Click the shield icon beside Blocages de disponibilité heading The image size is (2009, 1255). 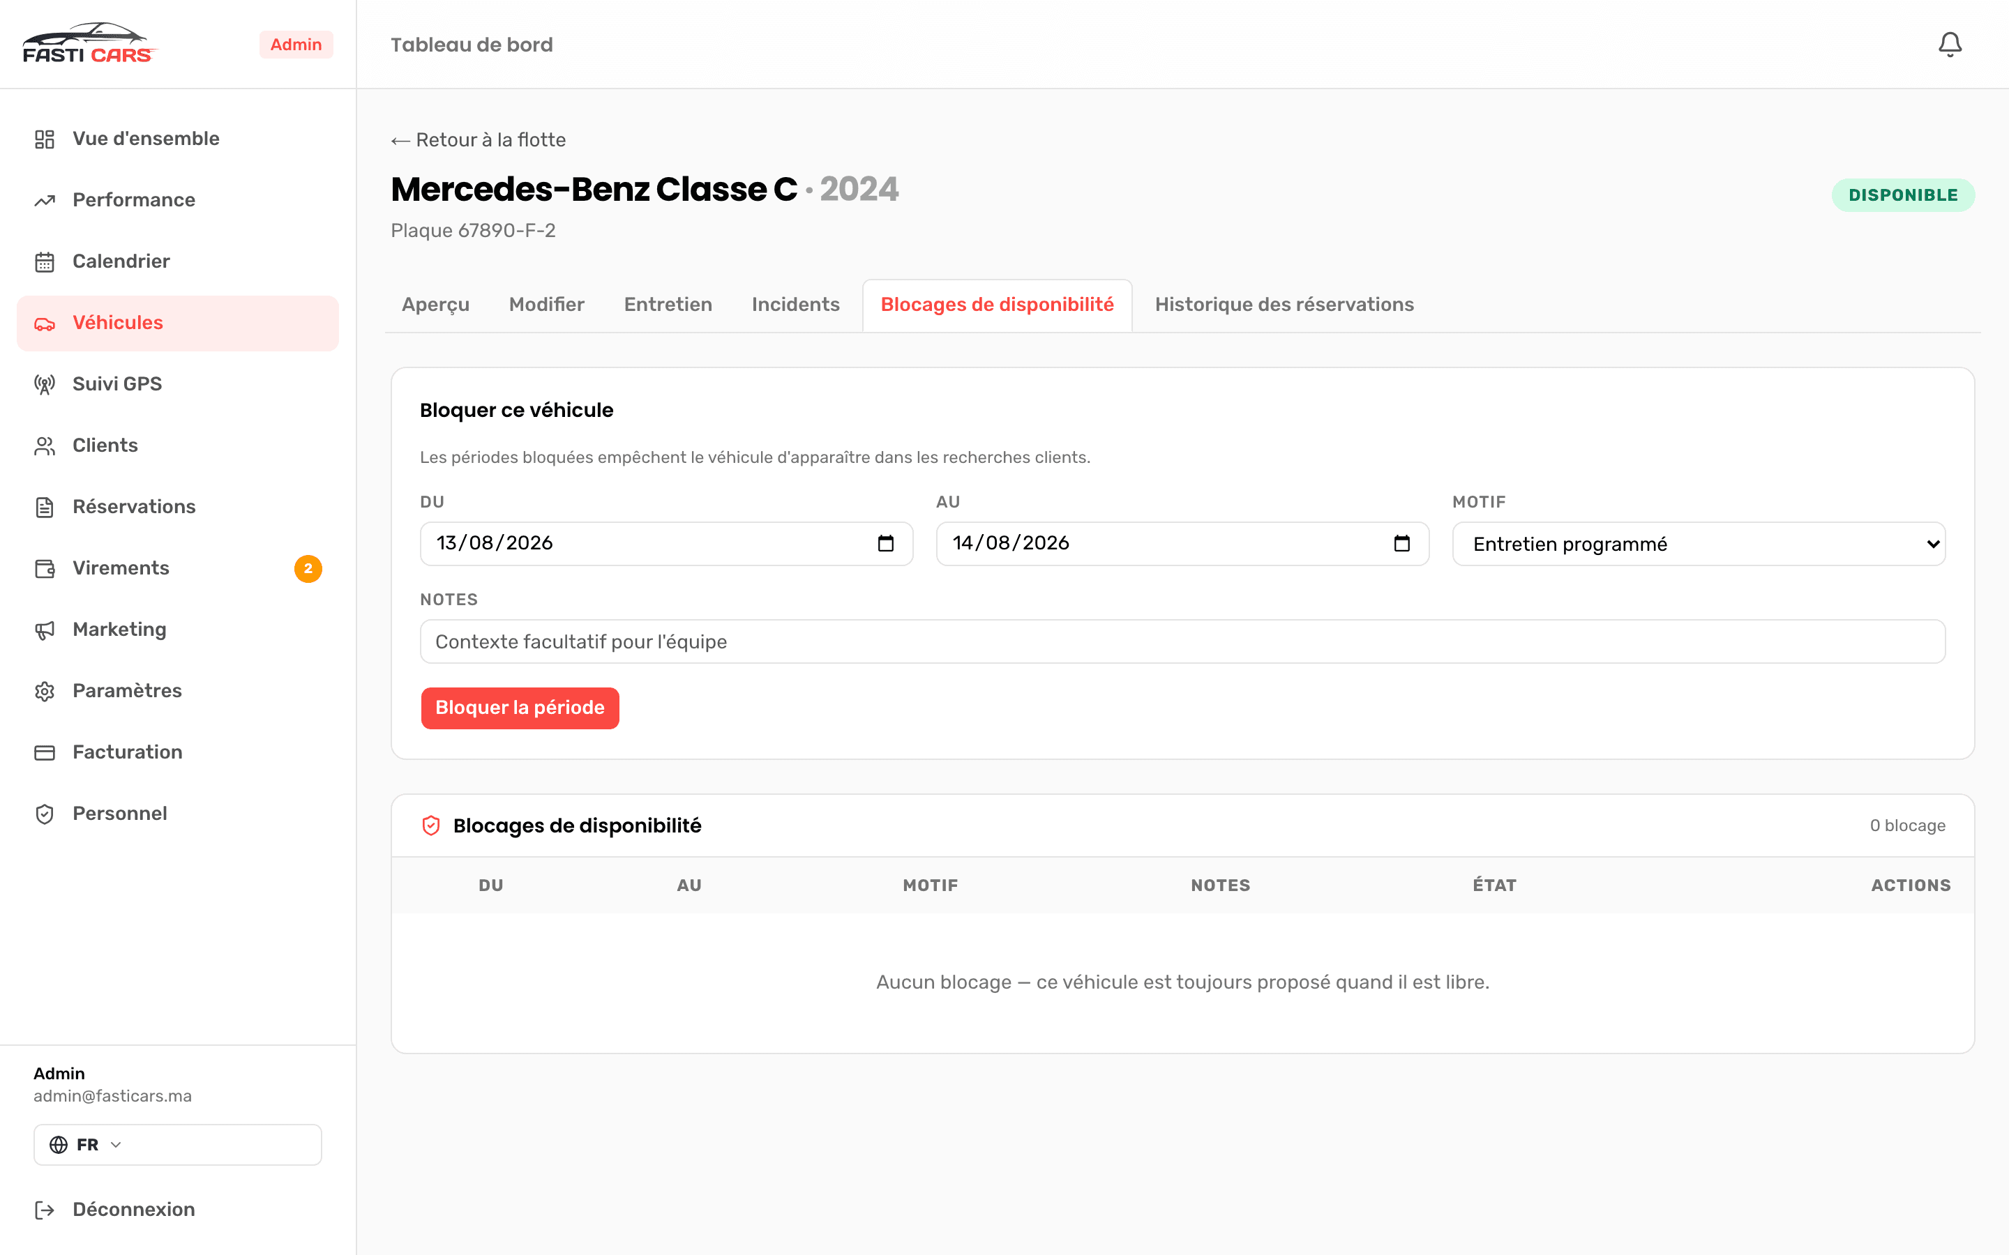pyautogui.click(x=431, y=826)
